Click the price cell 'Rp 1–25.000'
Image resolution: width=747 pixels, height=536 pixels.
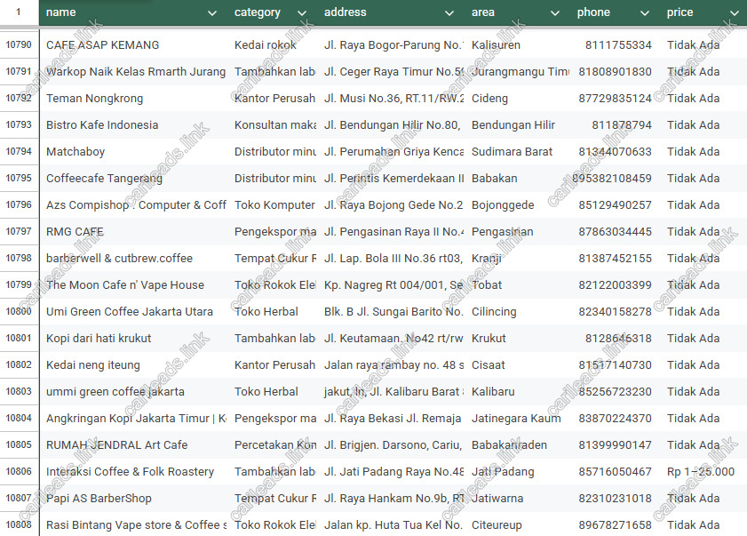pos(700,472)
